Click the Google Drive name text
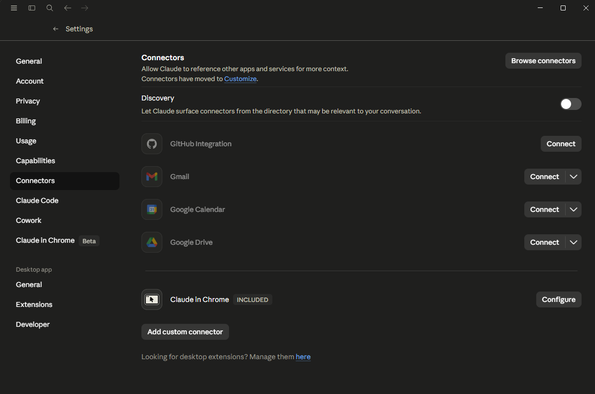The height and width of the screenshot is (394, 595). 191,242
